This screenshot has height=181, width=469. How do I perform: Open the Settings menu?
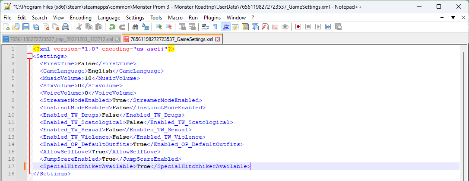click(x=135, y=18)
